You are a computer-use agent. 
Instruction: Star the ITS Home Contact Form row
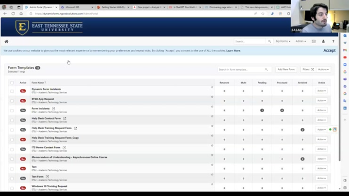click(x=212, y=145)
